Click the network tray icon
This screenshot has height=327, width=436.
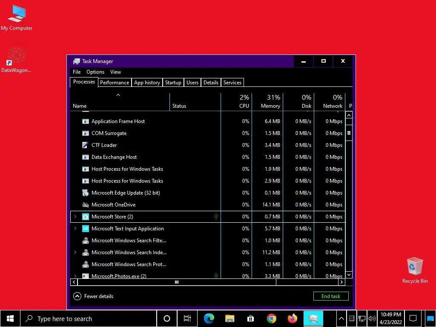click(x=362, y=318)
